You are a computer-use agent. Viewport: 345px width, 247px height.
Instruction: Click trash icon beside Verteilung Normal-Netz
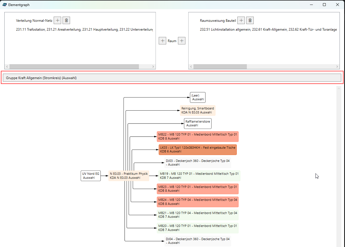pyautogui.click(x=66, y=20)
